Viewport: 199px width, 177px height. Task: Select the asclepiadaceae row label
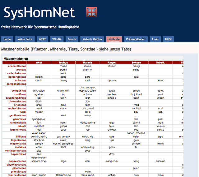point(16,73)
